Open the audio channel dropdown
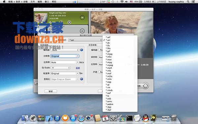This screenshot has width=198, height=124. [101, 72]
